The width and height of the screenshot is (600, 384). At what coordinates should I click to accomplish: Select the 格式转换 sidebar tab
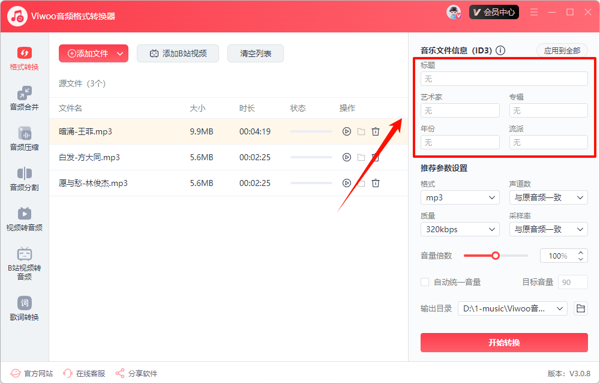click(x=24, y=58)
